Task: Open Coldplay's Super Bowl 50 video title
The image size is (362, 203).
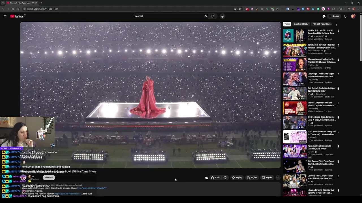Action: point(321,177)
